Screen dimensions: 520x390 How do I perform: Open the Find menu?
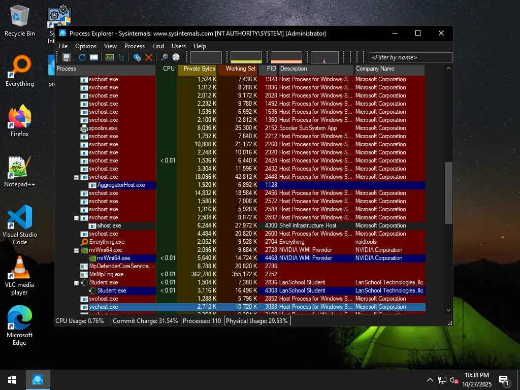point(158,46)
